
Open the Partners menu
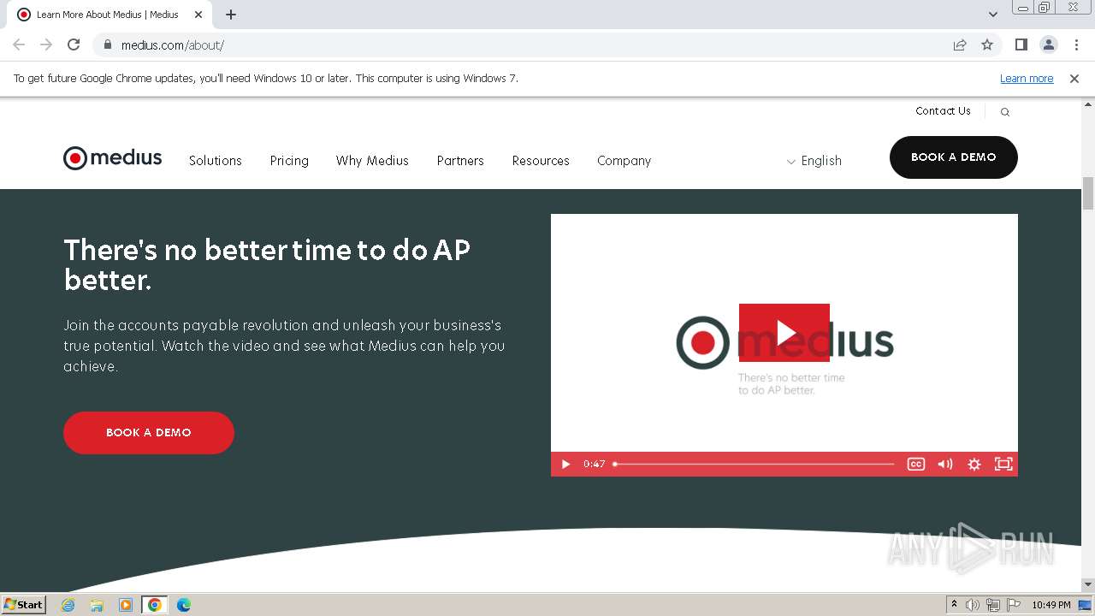pyautogui.click(x=460, y=161)
